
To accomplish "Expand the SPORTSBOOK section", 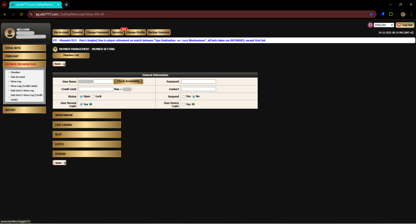I will tap(87, 115).
